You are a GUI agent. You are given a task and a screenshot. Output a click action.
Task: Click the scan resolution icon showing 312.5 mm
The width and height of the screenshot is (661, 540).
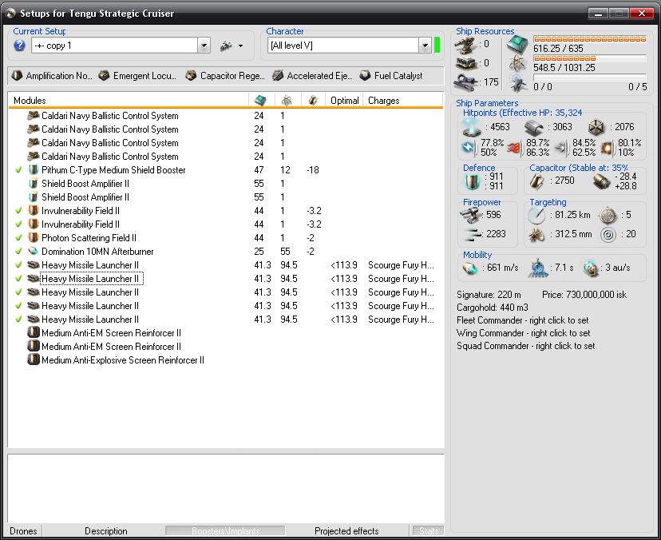pyautogui.click(x=536, y=235)
